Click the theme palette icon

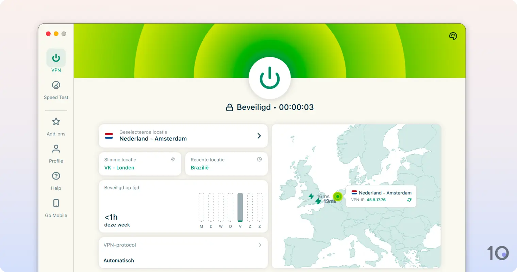(453, 36)
